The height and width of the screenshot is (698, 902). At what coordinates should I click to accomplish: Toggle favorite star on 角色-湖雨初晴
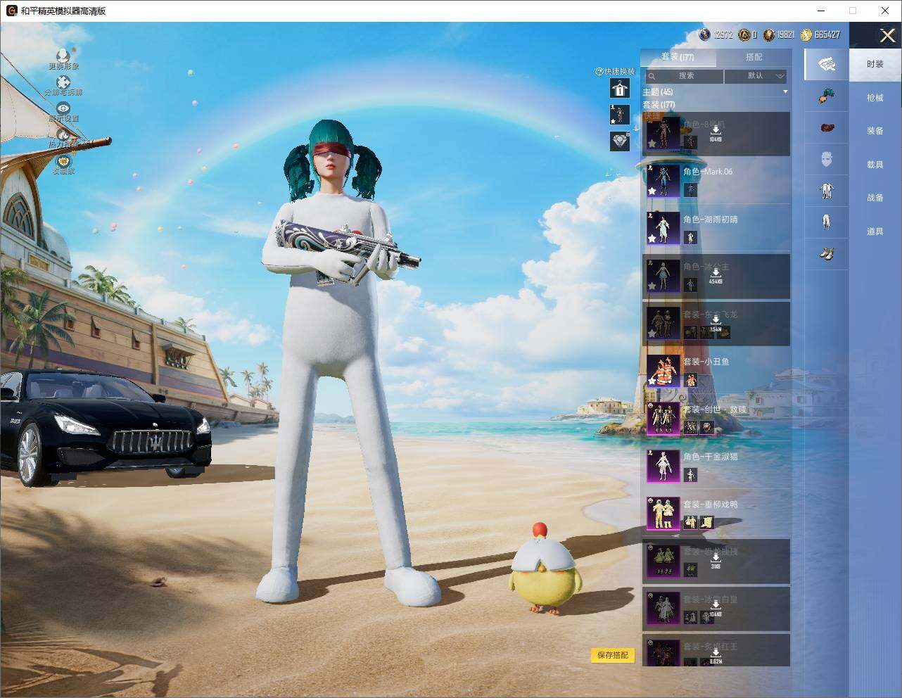click(652, 239)
